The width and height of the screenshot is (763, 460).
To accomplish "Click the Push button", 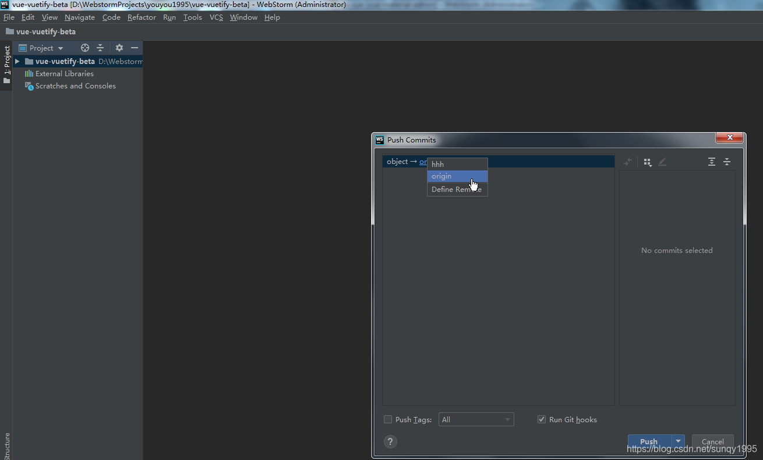I will tap(649, 441).
